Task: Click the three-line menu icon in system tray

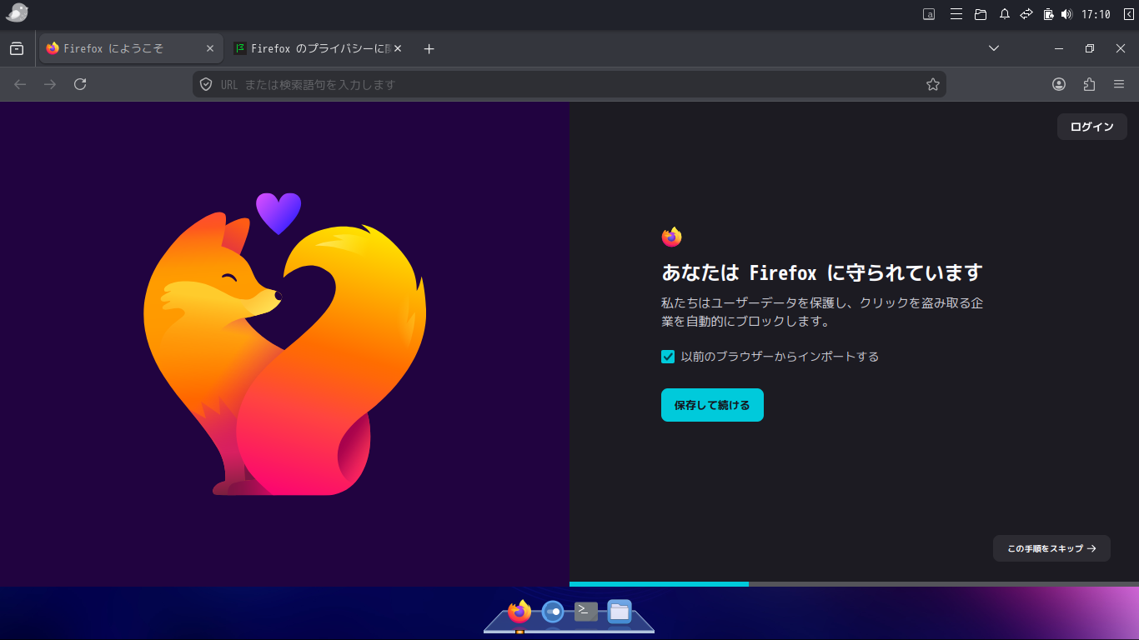Action: coord(956,14)
